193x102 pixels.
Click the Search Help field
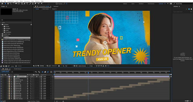[x=182, y=4]
